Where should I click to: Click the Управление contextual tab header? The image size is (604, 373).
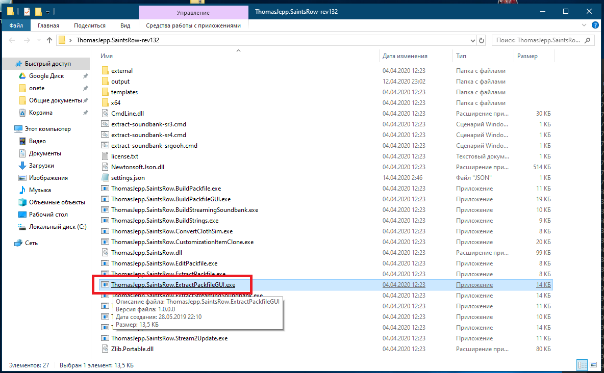pyautogui.click(x=193, y=12)
